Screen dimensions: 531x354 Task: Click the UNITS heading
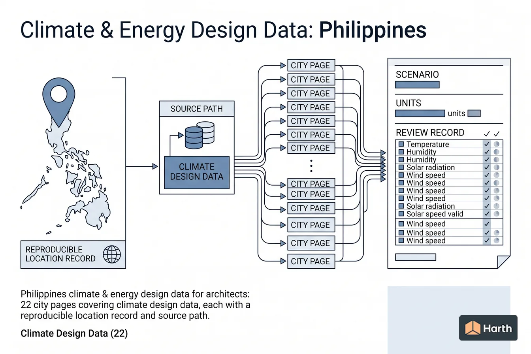[x=409, y=104]
